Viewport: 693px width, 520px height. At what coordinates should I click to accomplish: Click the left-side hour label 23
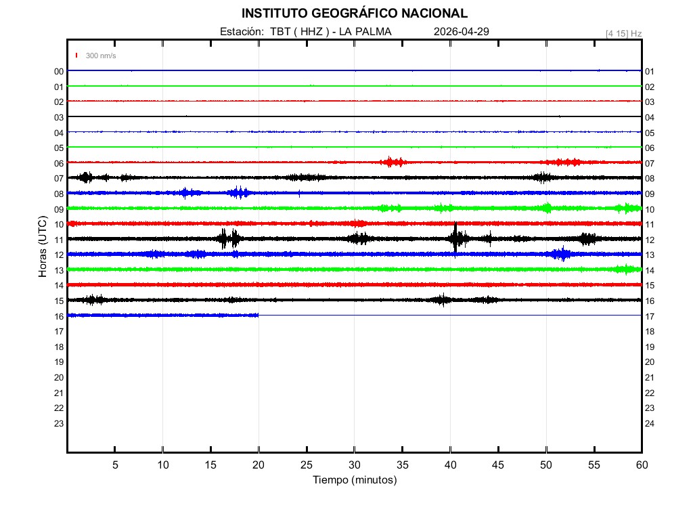(59, 423)
